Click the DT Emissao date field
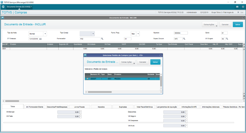246x133 pixels. point(34,39)
